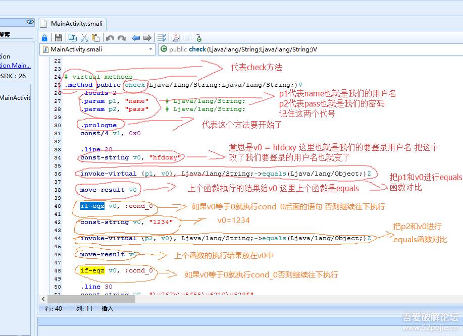Image resolution: width=463 pixels, height=336 pixels.
Task: Undo the last edit
Action: (110, 38)
